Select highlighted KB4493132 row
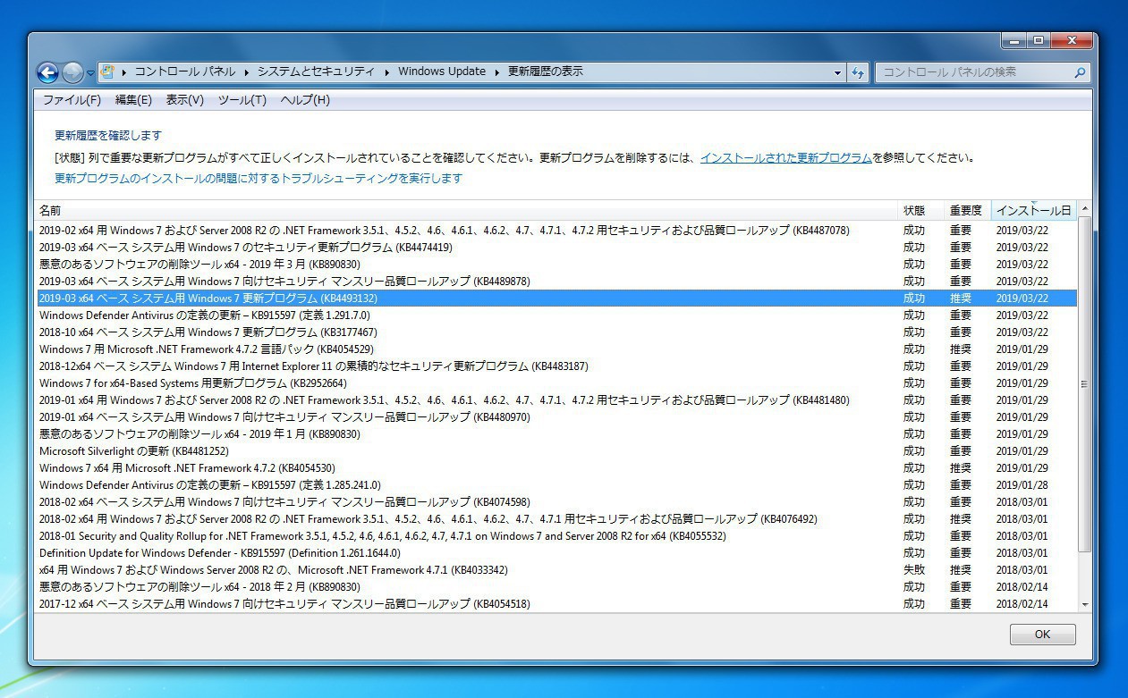 click(x=556, y=299)
